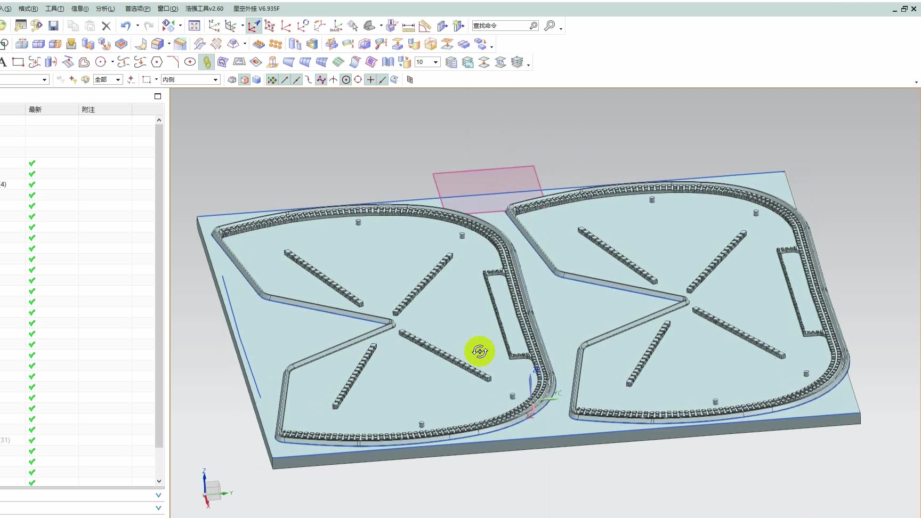Viewport: 921px width, 518px height.
Task: Click the Extrude icon beside its dropdown arrow
Action: (x=158, y=44)
